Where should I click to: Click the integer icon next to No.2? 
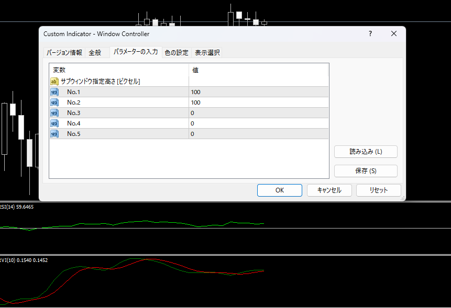[54, 102]
